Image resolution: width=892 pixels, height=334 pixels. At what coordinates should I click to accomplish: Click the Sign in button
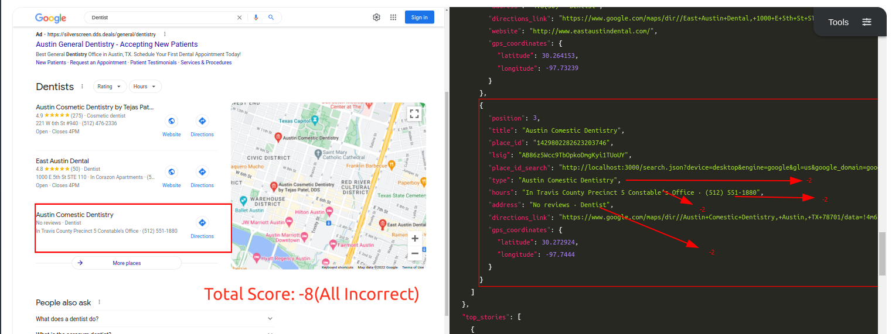coord(420,18)
